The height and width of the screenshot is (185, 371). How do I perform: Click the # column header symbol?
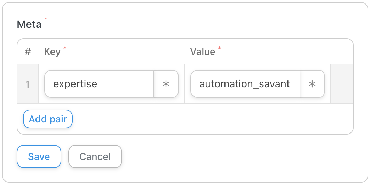28,51
